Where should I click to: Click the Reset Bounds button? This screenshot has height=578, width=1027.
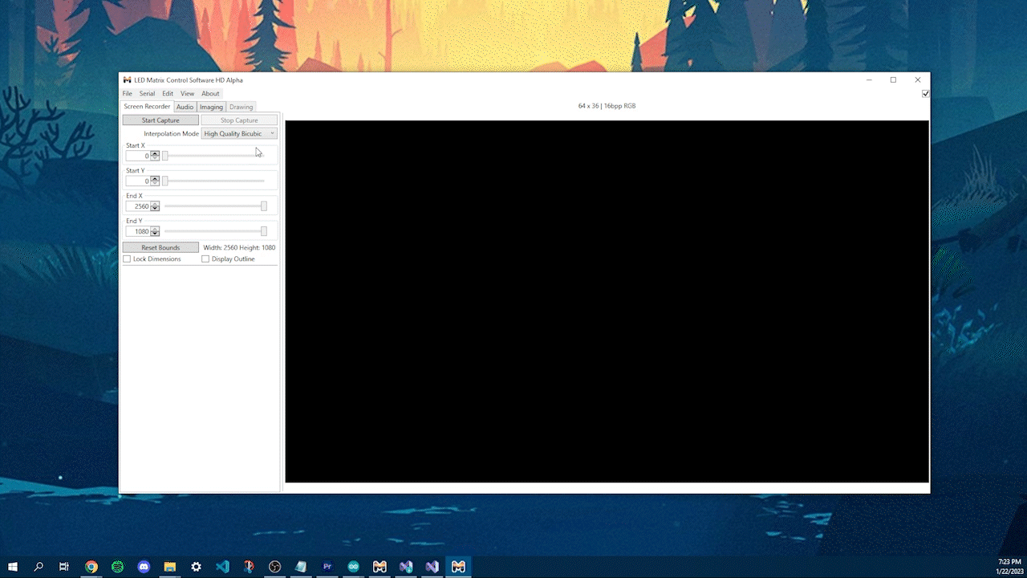(160, 247)
